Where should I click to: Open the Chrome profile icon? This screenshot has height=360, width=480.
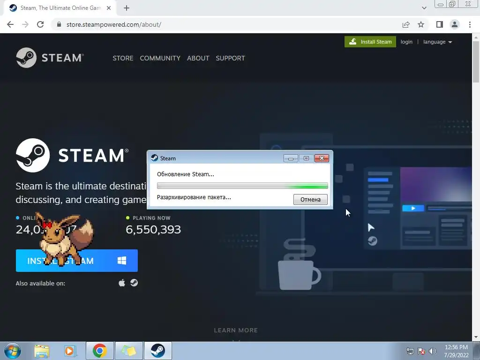[x=455, y=24]
